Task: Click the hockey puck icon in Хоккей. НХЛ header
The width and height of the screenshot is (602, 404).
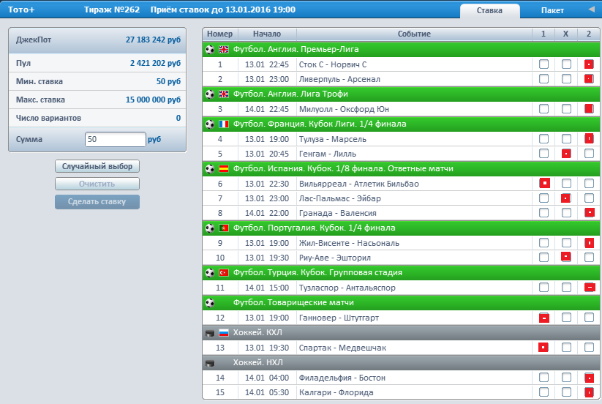Action: pyautogui.click(x=210, y=363)
